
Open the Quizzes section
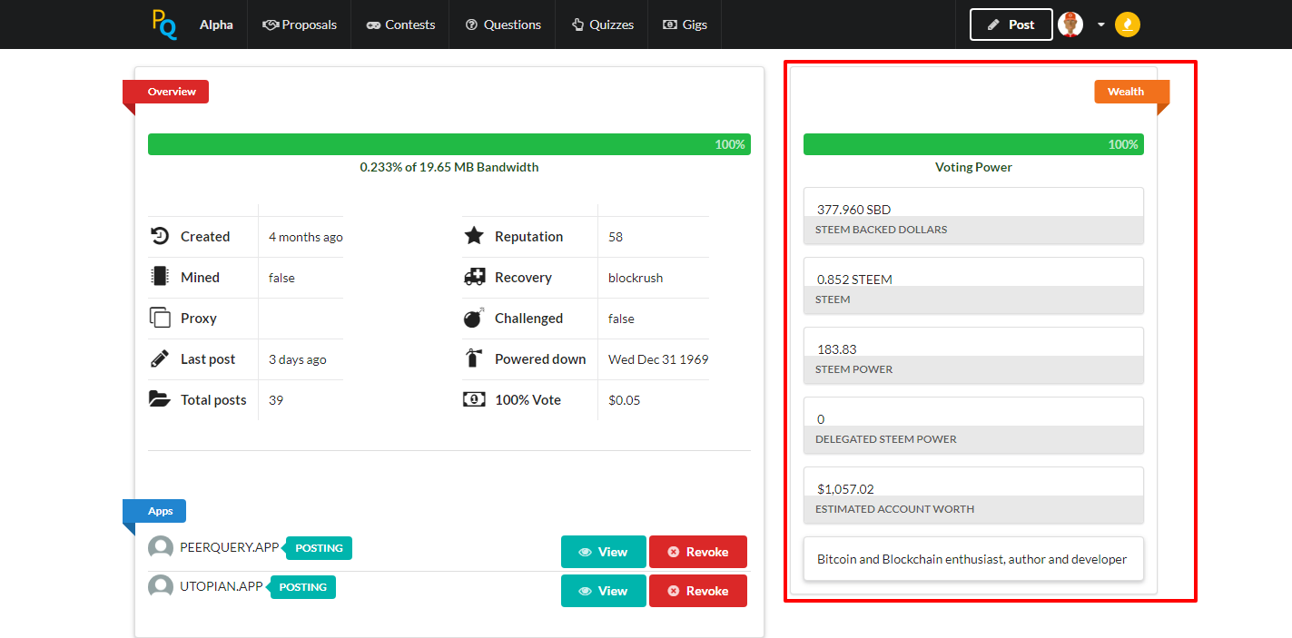pos(602,25)
